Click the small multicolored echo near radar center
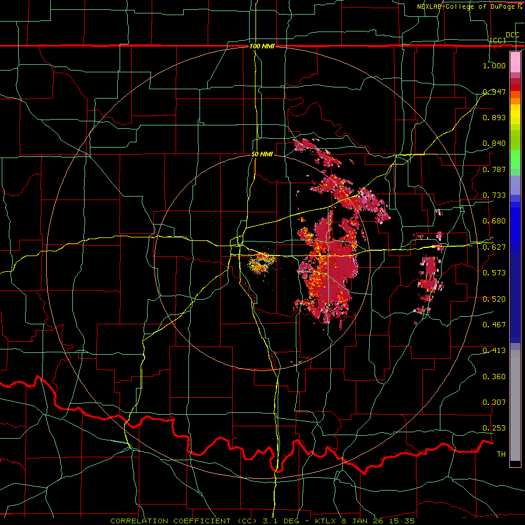The image size is (525, 525). point(261,263)
